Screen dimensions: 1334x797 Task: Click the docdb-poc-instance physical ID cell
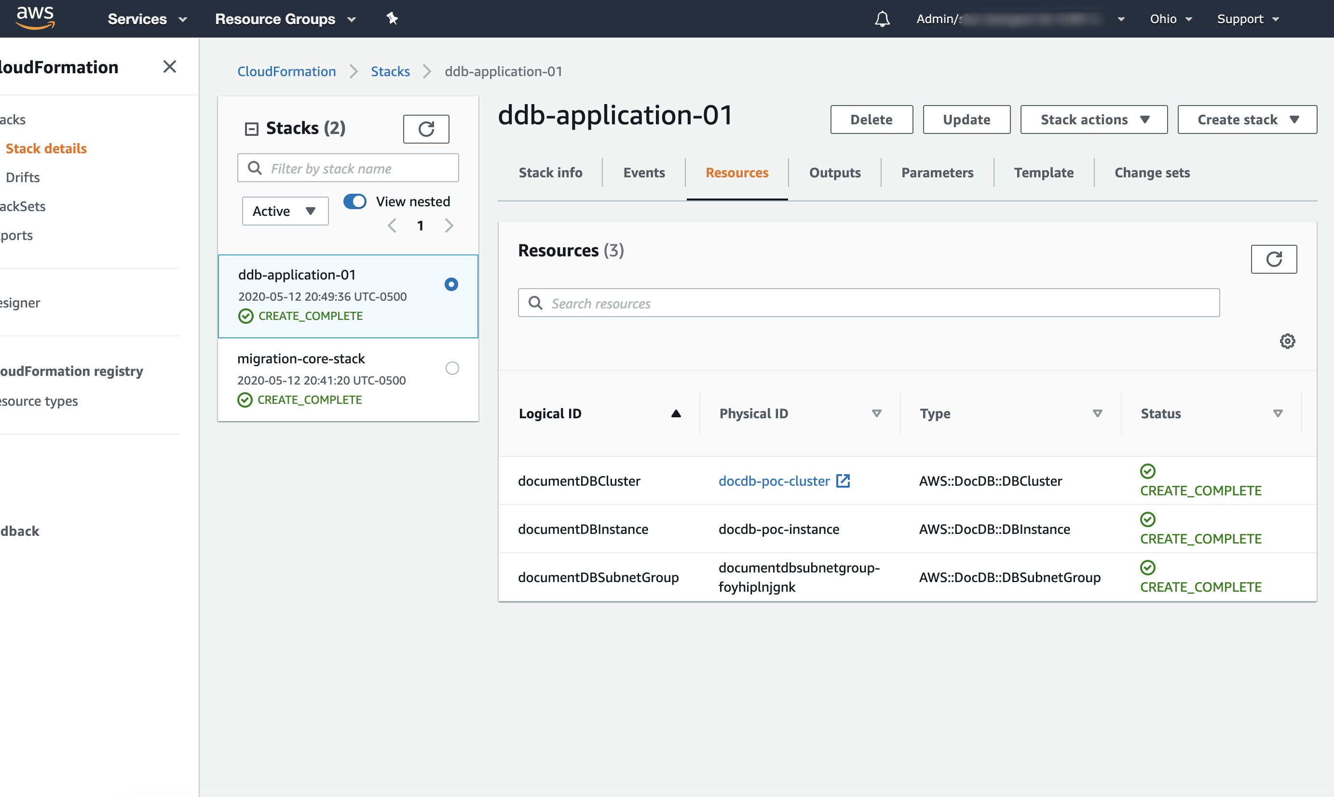(x=779, y=529)
